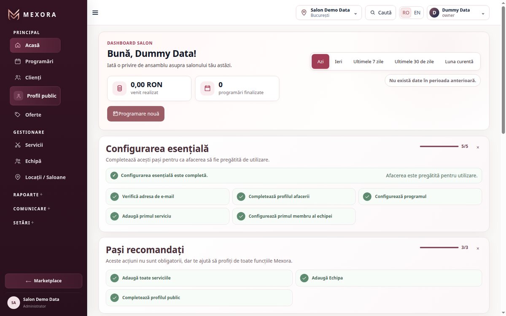Select the Ultimele 7 zile tab

tap(369, 62)
